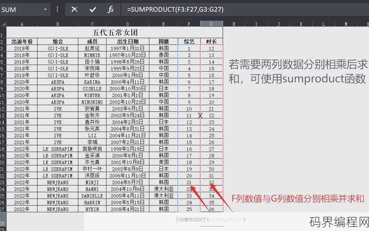Viewport: 369px width, 231px height.
Task: Click the 出道年份 header cell
Action: [x=22, y=41]
